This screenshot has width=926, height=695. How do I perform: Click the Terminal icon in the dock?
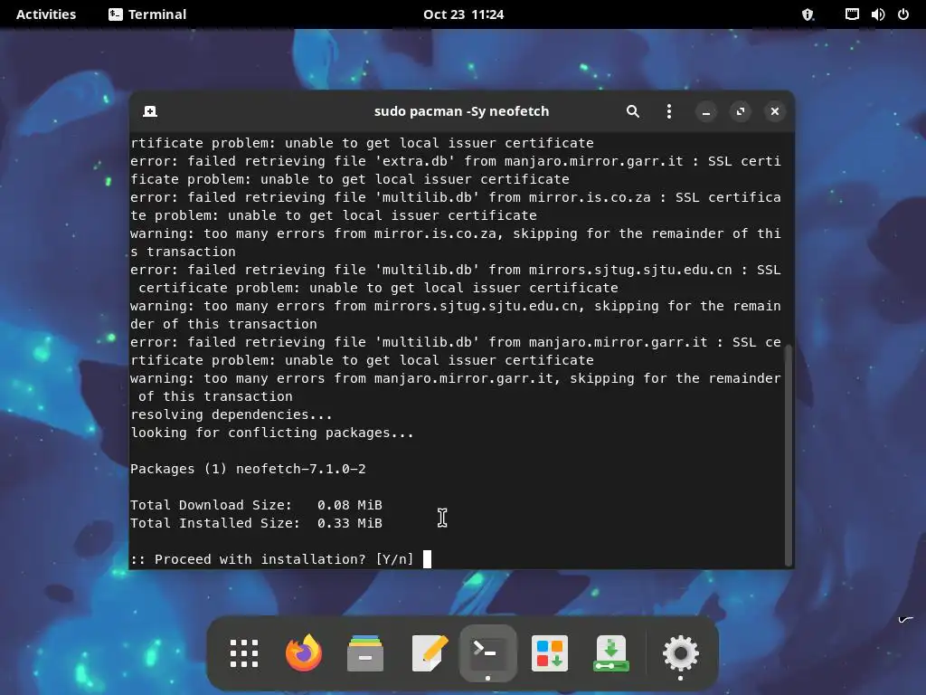tap(487, 653)
